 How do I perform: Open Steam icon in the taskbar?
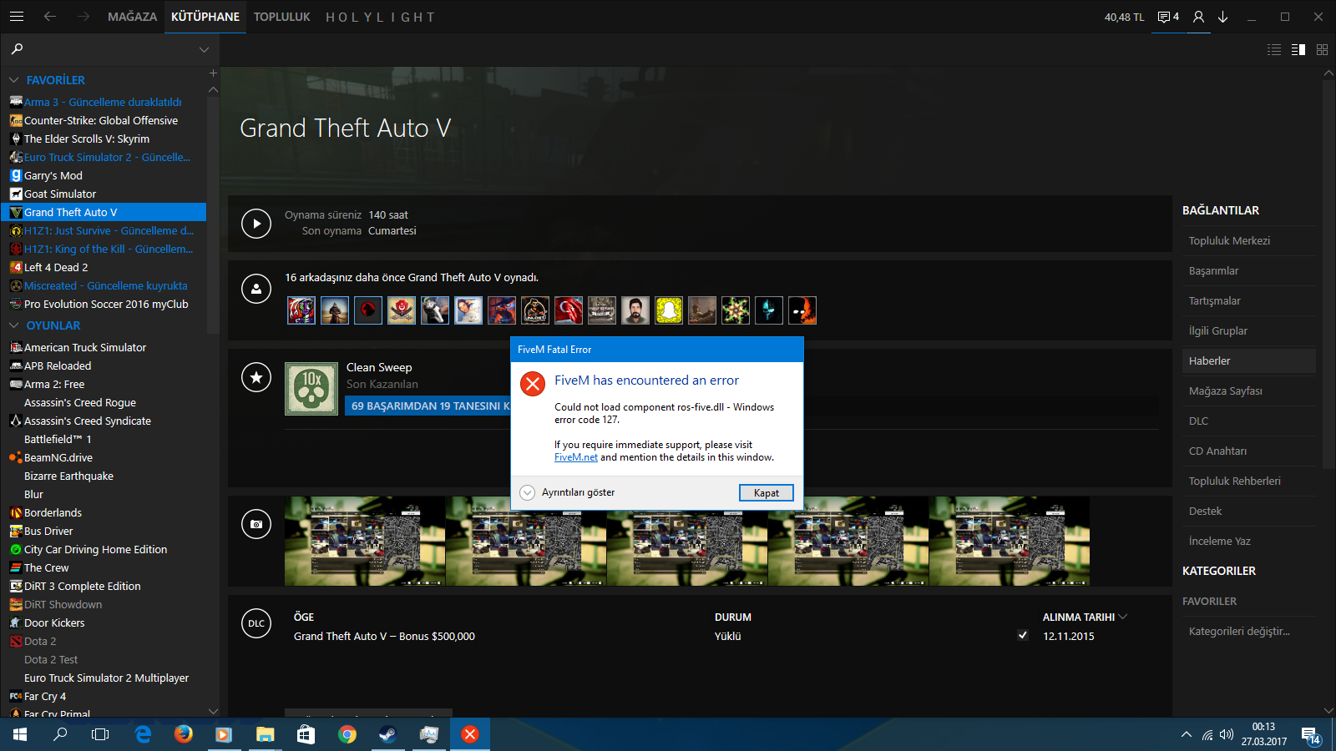click(x=388, y=734)
